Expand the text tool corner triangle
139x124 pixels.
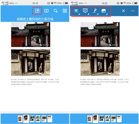pyautogui.click(x=79, y=14)
